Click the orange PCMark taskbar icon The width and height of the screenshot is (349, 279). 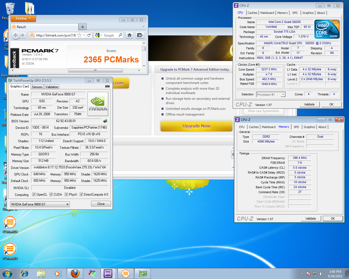(x=125, y=273)
